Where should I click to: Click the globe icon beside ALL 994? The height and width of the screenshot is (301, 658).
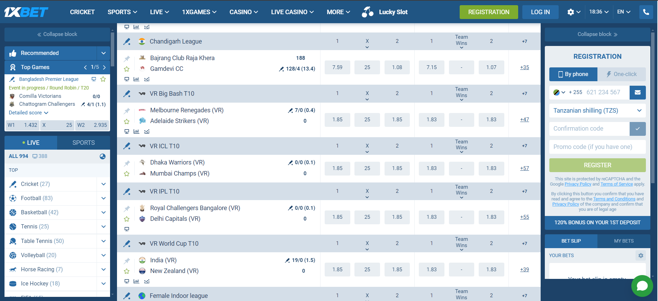102,156
